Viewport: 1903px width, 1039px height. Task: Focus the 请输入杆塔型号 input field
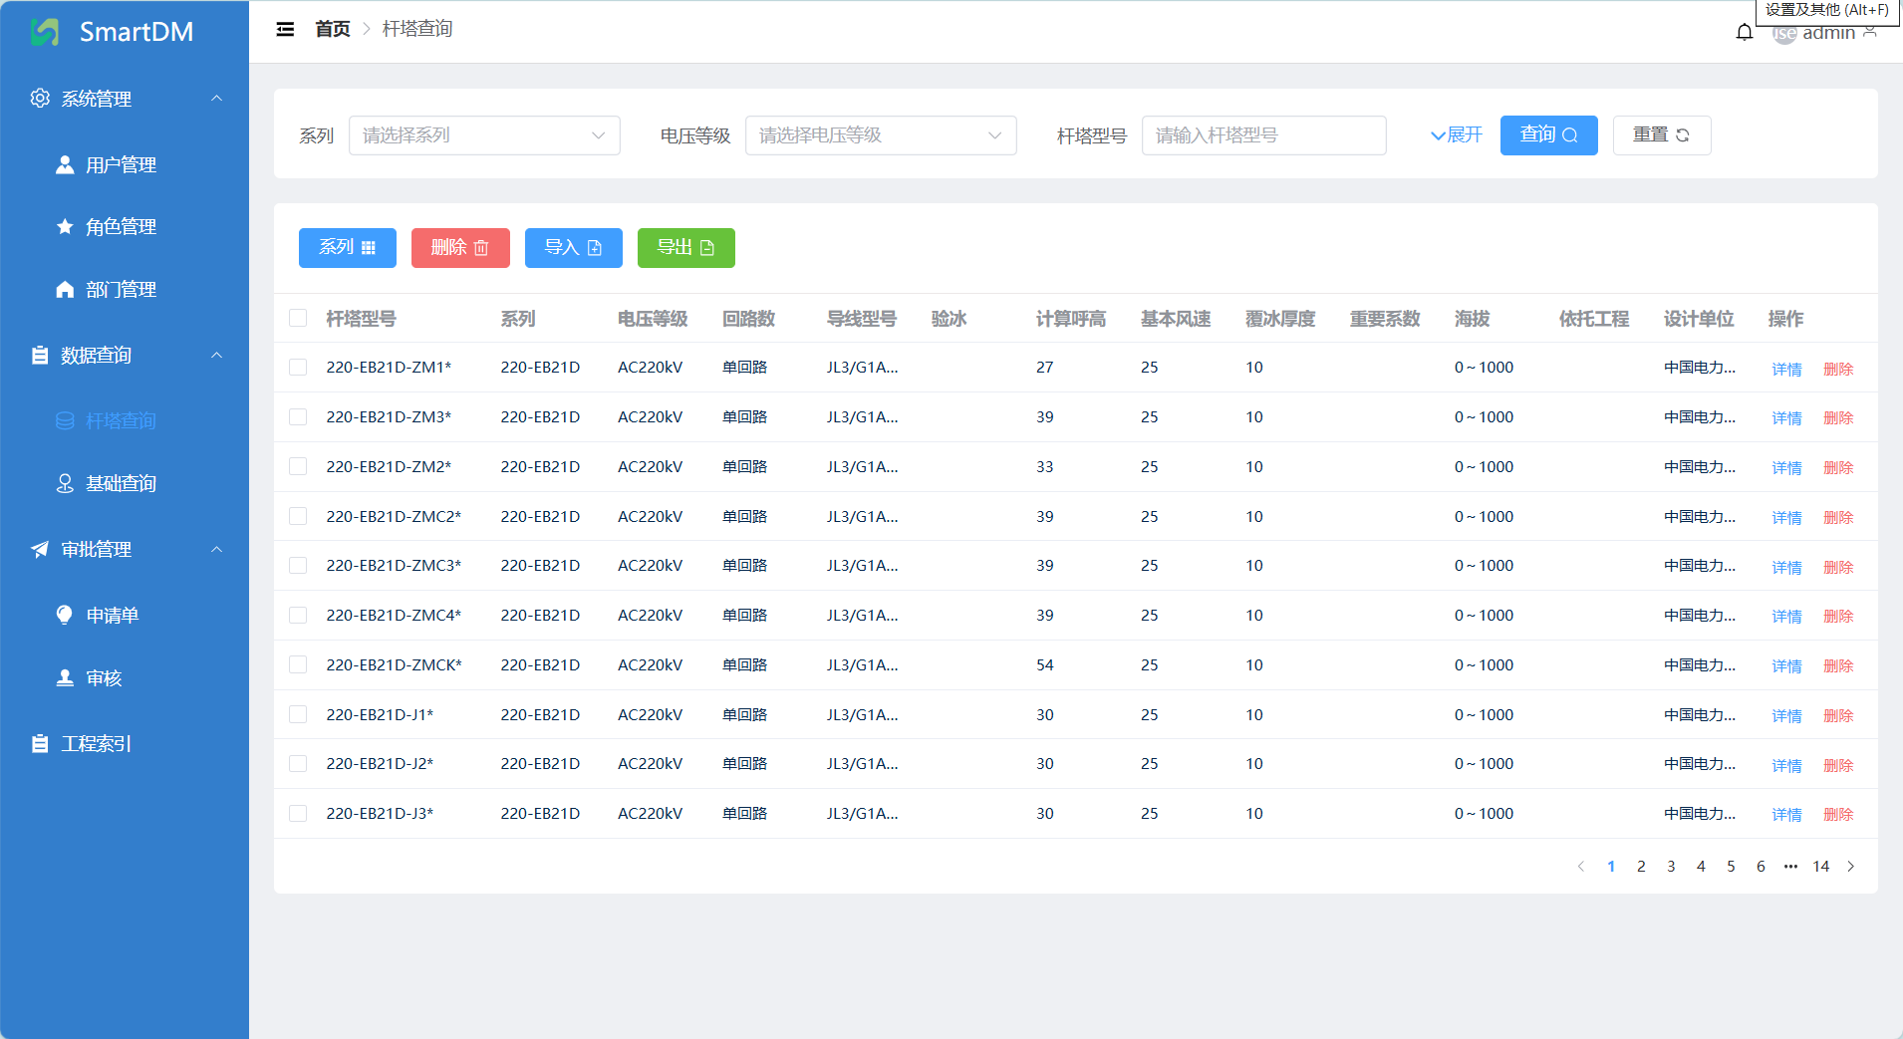click(x=1263, y=135)
